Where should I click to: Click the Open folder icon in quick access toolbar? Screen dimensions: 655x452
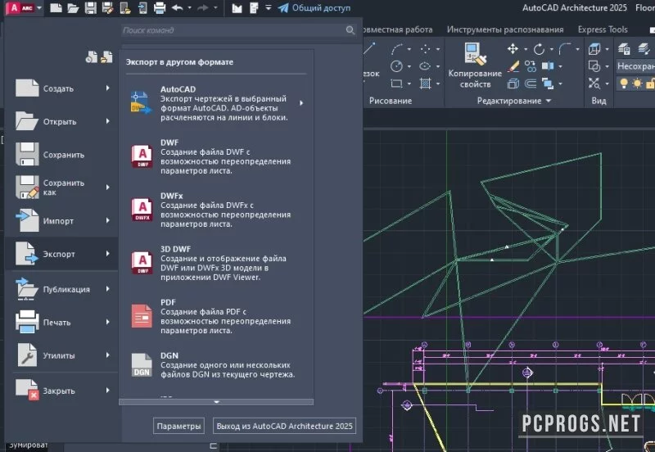tap(73, 8)
